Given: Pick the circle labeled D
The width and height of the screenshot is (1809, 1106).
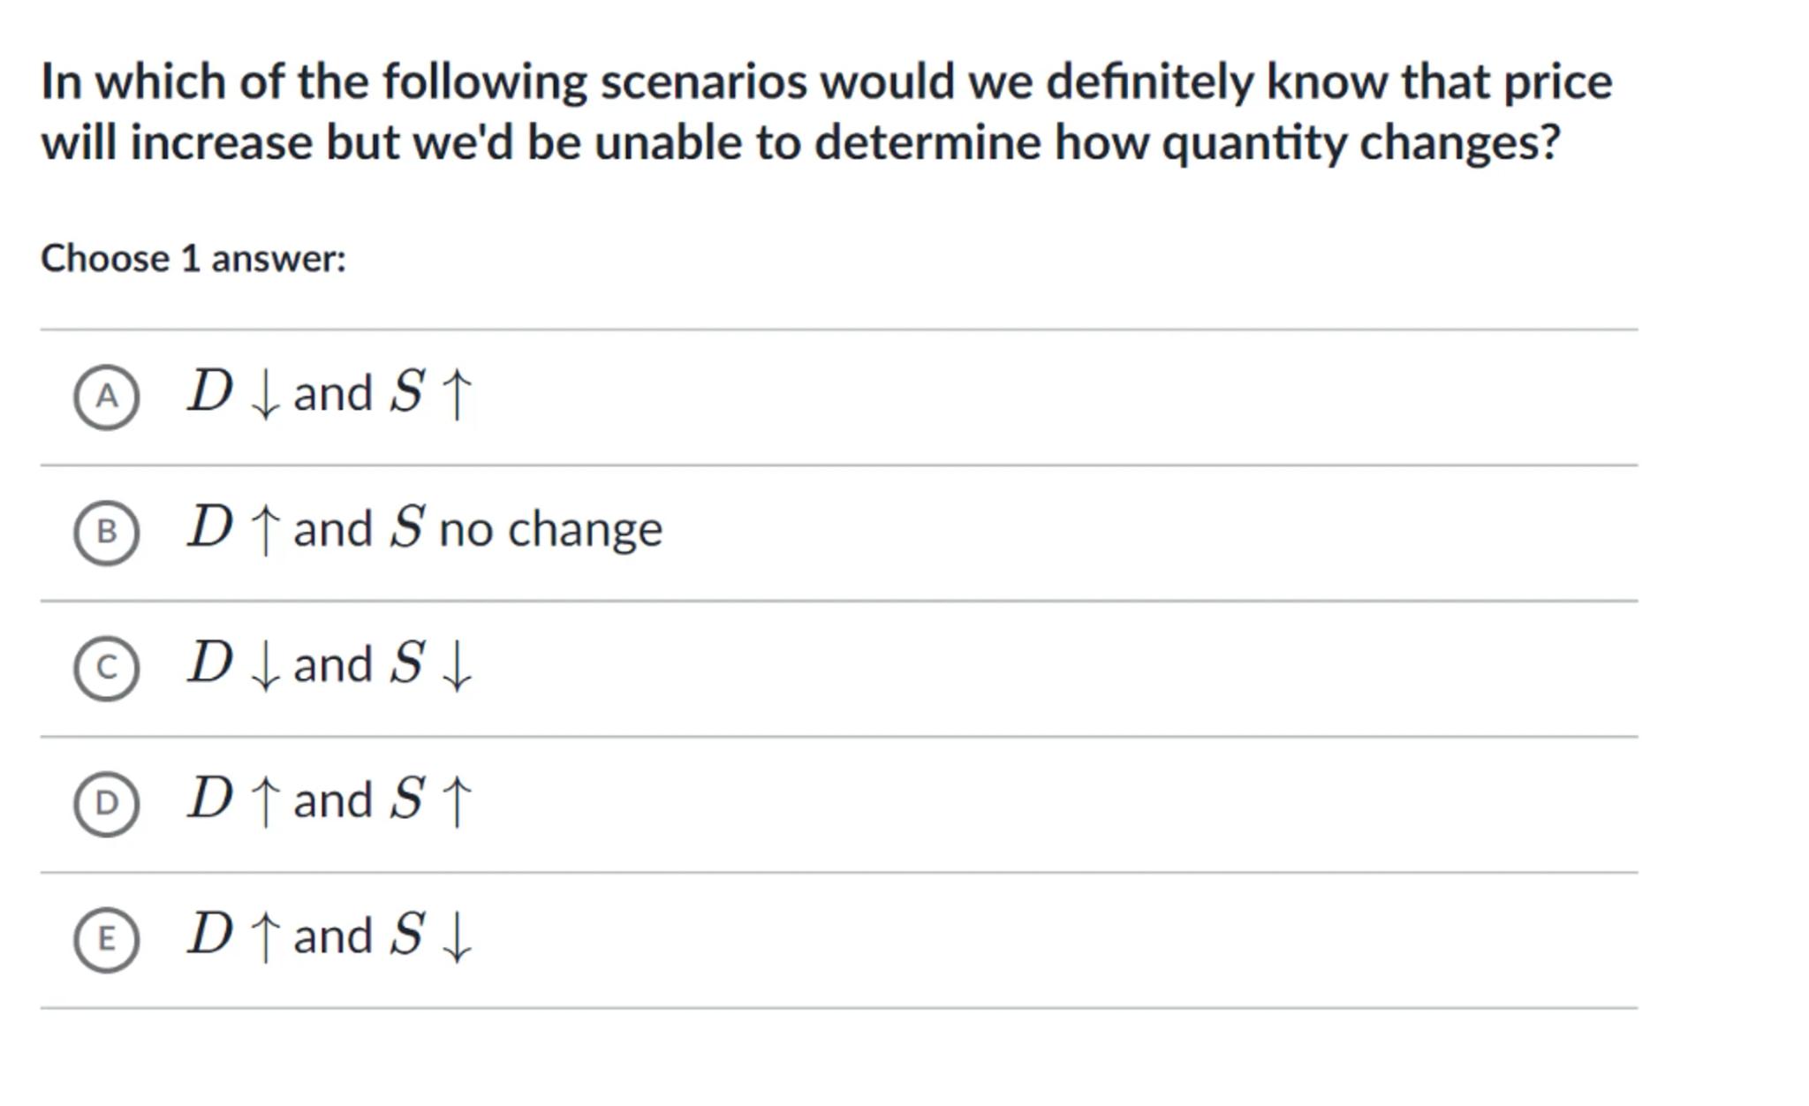Looking at the screenshot, I should [x=106, y=803].
